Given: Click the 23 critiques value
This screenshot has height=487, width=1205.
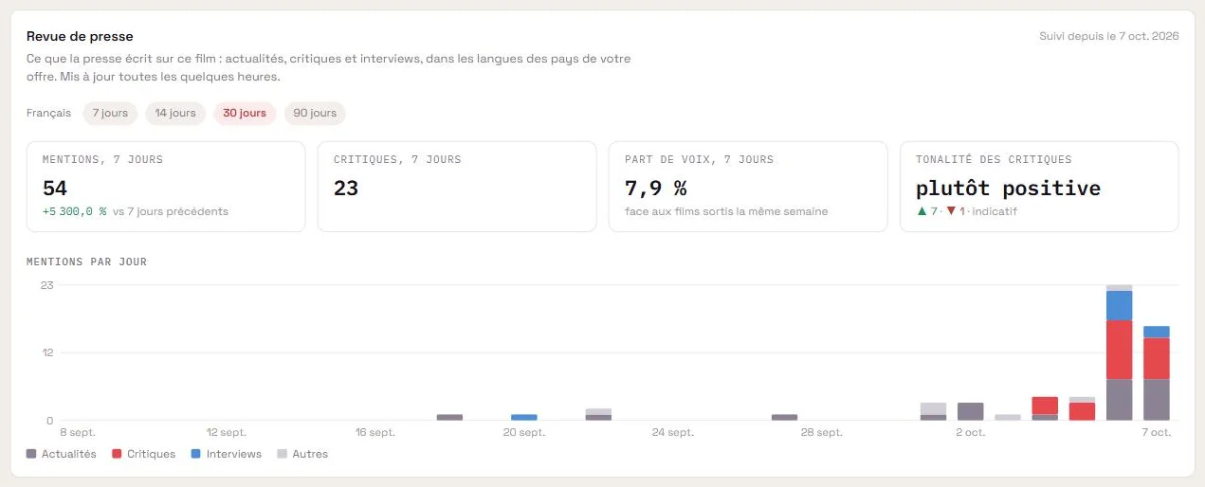Looking at the screenshot, I should click(x=346, y=188).
